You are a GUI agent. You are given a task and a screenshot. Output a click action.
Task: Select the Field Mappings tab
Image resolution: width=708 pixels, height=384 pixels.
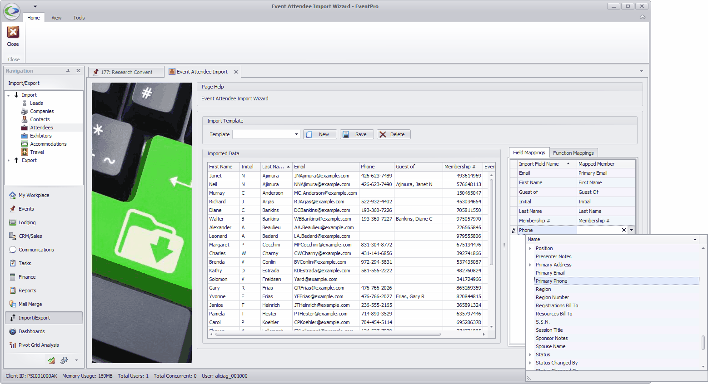coord(529,153)
